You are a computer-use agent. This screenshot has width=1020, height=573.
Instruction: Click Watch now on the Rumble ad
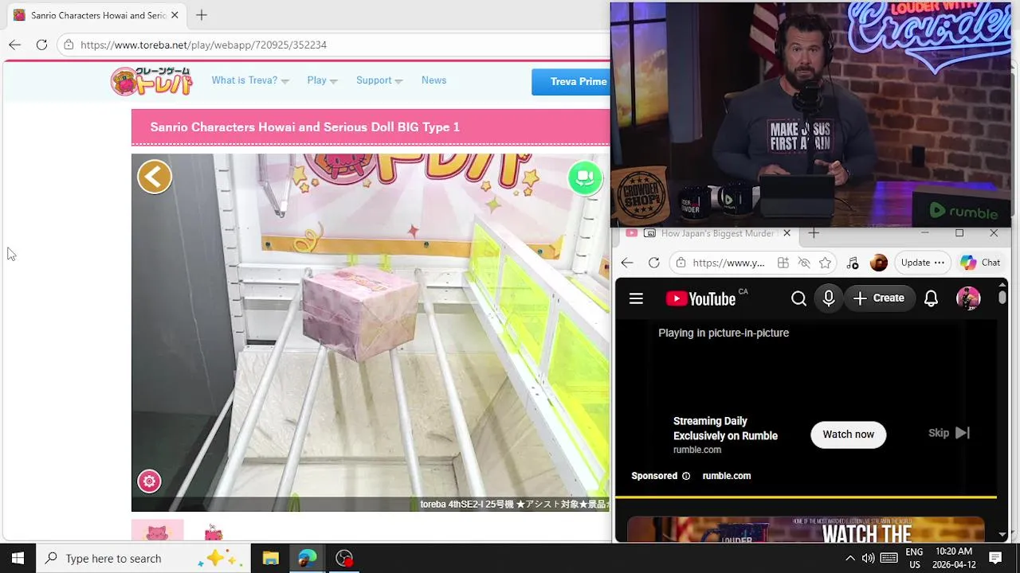pos(848,435)
